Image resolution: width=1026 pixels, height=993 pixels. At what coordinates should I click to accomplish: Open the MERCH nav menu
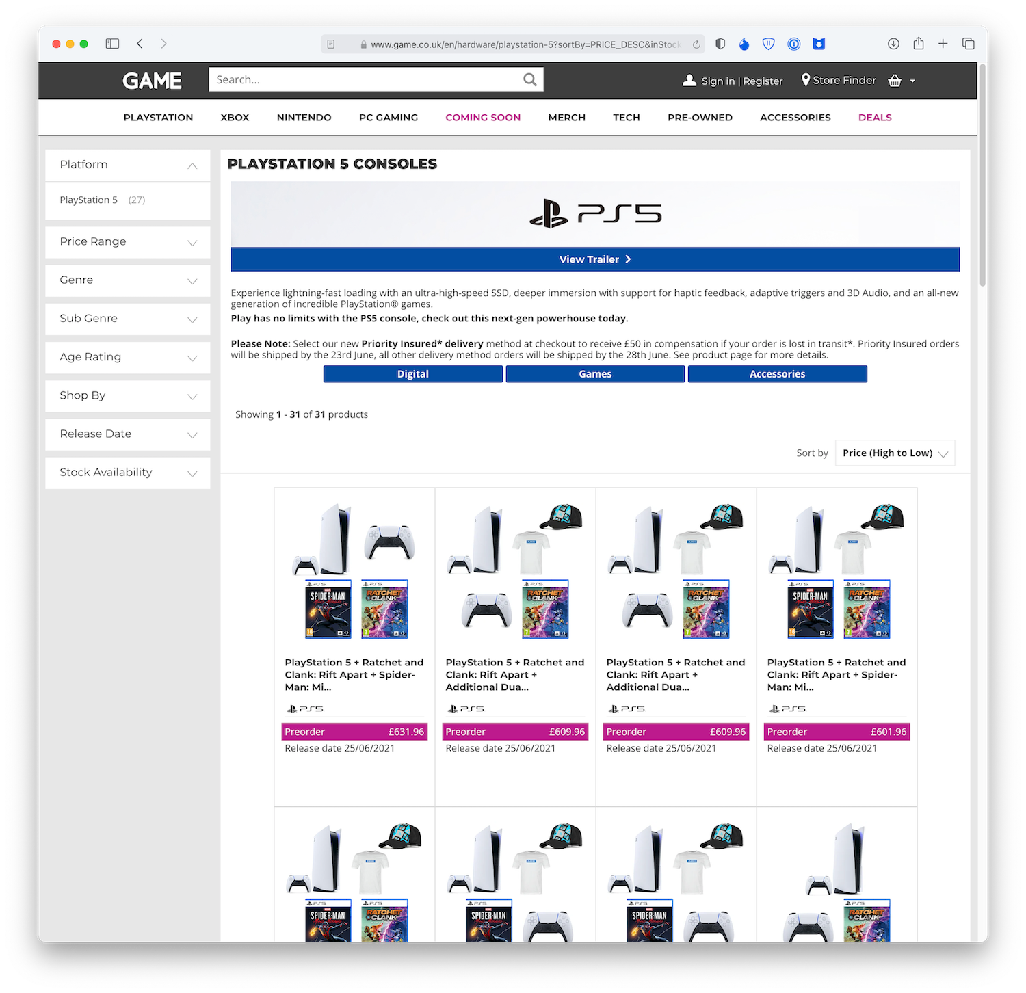pyautogui.click(x=566, y=118)
